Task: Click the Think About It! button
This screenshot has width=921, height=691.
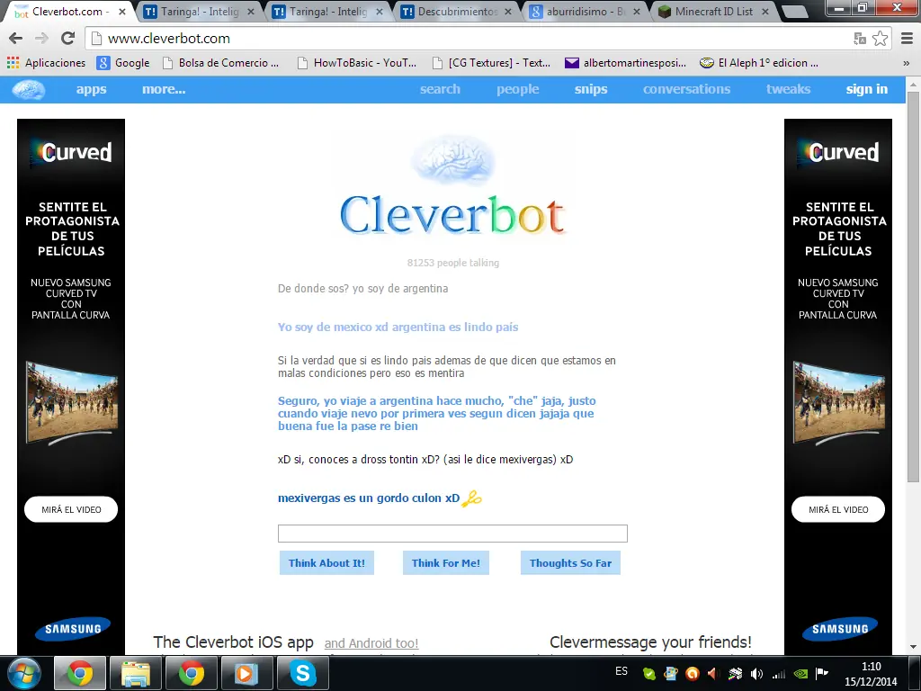Action: (326, 563)
